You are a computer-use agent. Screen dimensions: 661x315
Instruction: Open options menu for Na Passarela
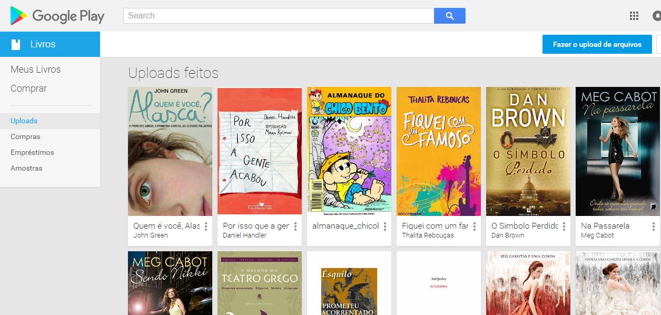coord(654,227)
